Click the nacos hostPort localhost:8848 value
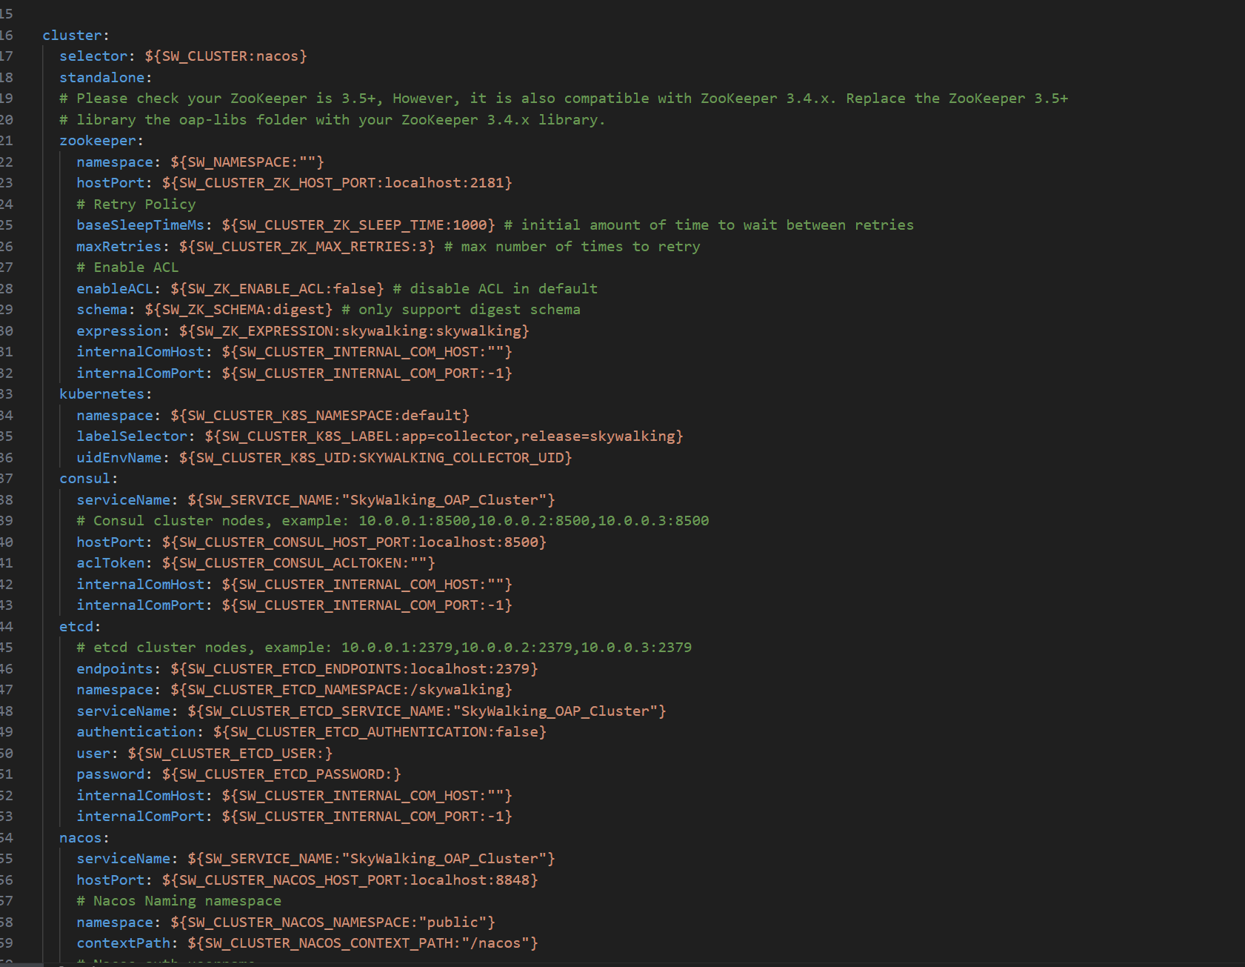The width and height of the screenshot is (1245, 967). point(350,880)
